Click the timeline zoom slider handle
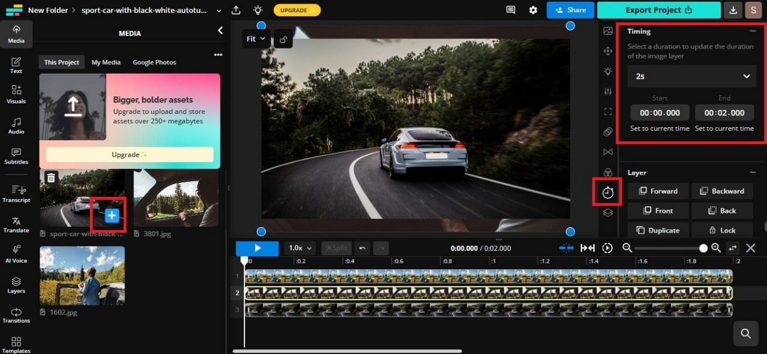 (703, 248)
